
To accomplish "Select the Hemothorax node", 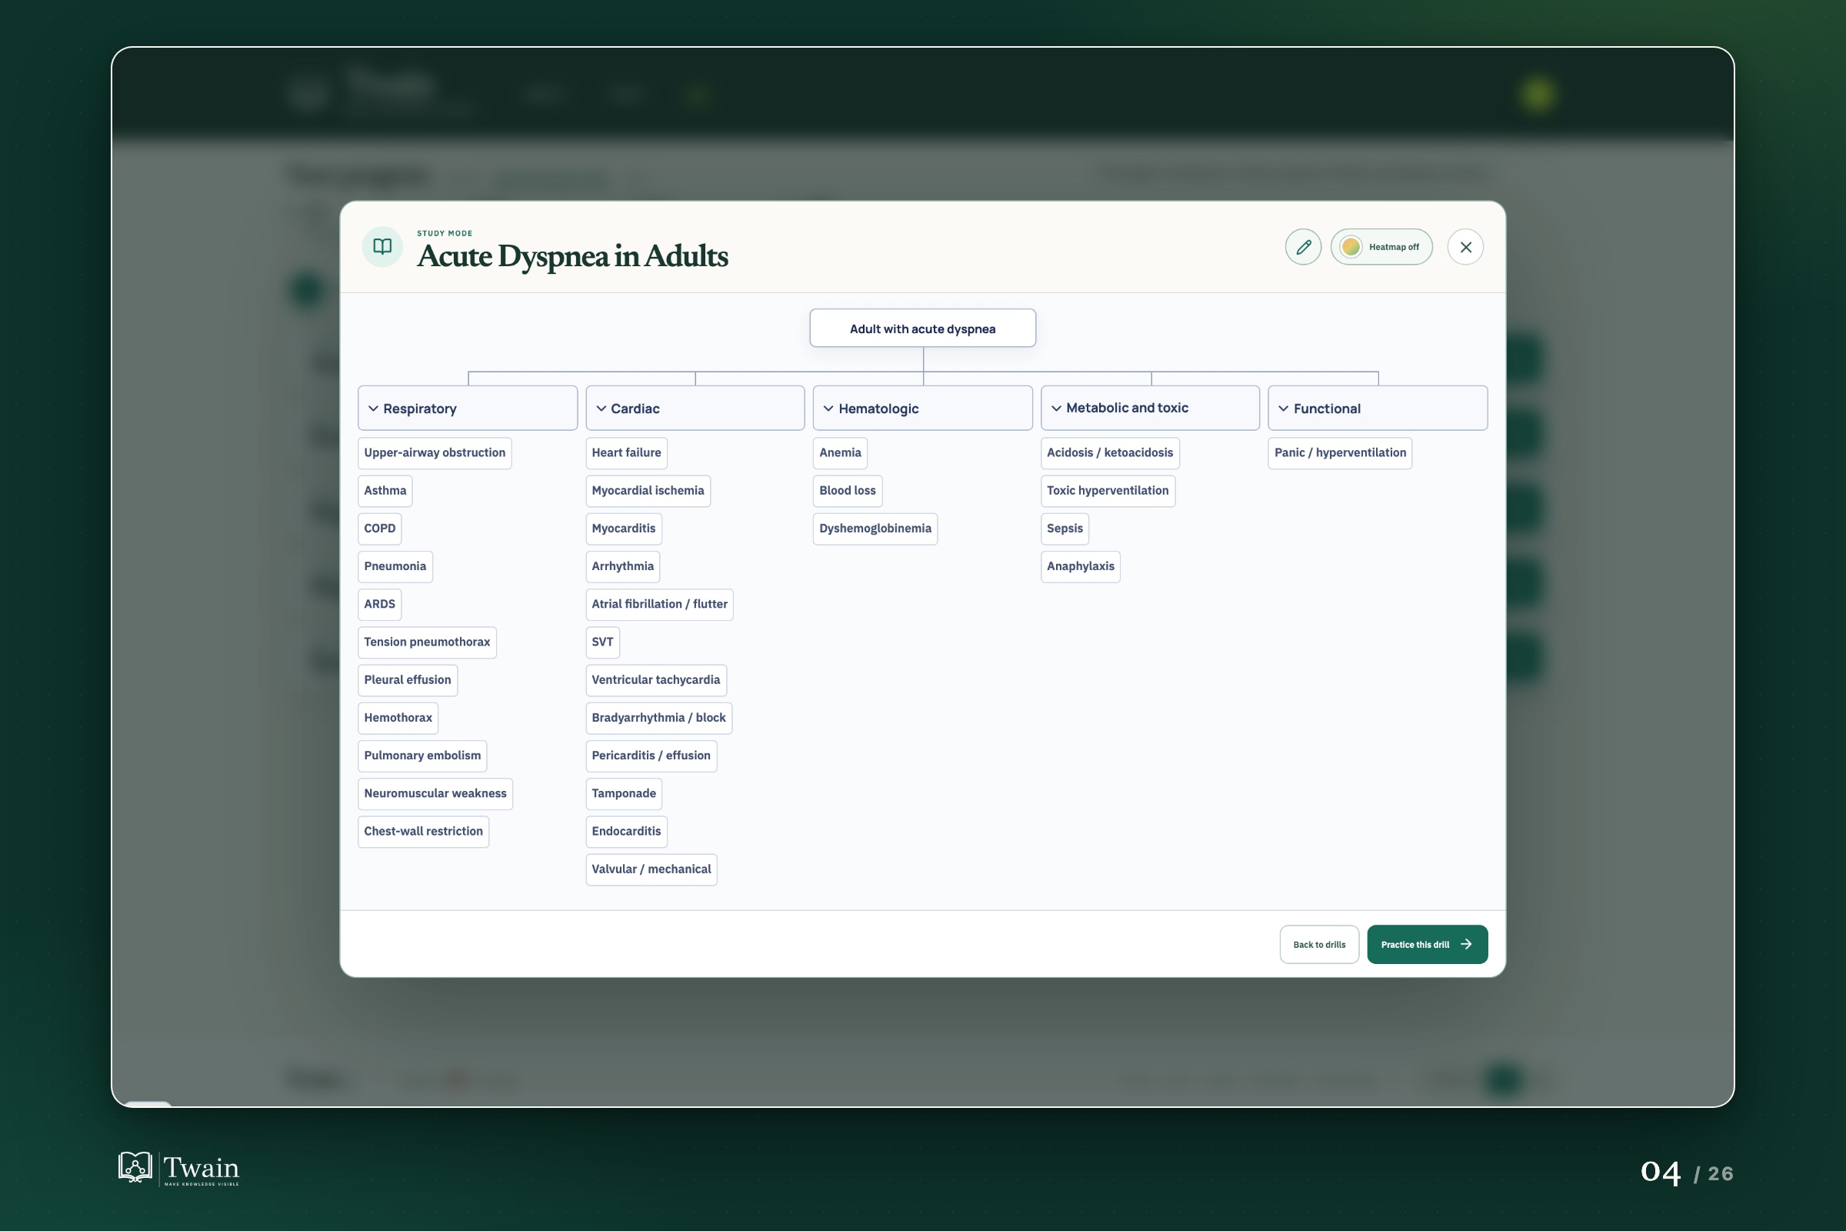I will (x=398, y=718).
